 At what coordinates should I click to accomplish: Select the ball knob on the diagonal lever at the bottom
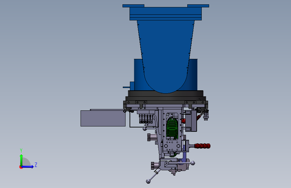(148, 182)
